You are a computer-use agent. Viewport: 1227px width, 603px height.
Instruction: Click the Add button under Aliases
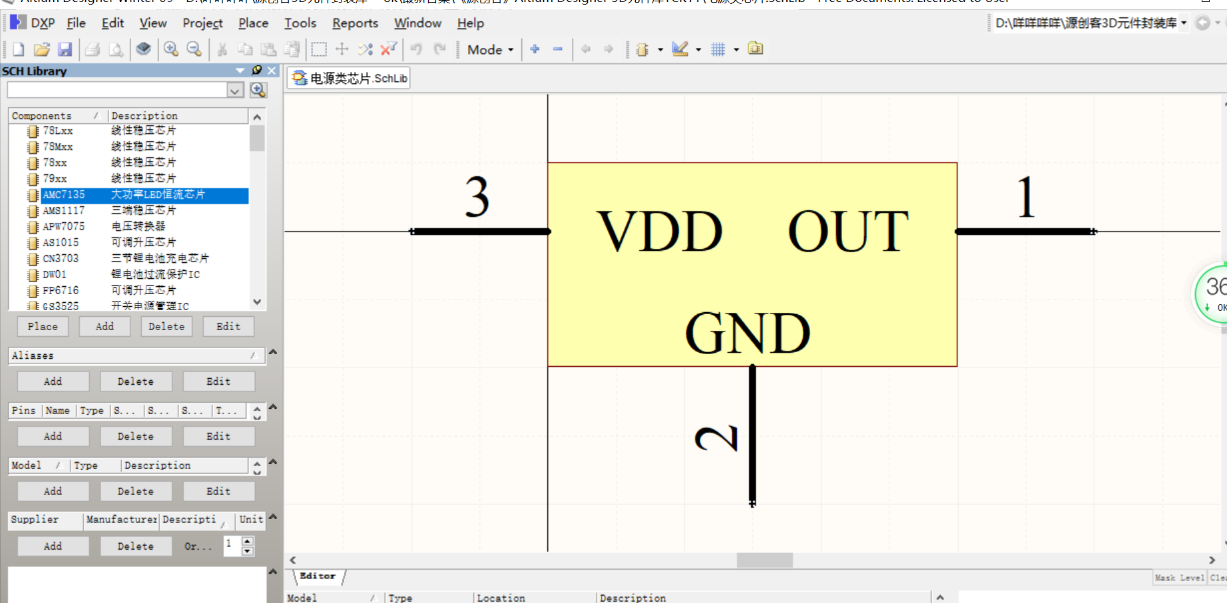point(53,381)
